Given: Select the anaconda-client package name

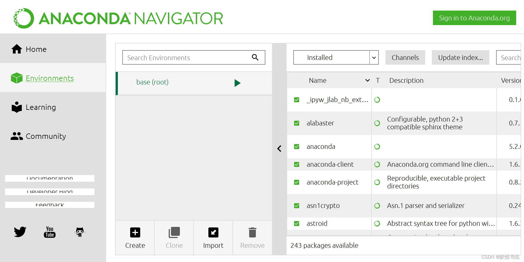Looking at the screenshot, I should 330,164.
